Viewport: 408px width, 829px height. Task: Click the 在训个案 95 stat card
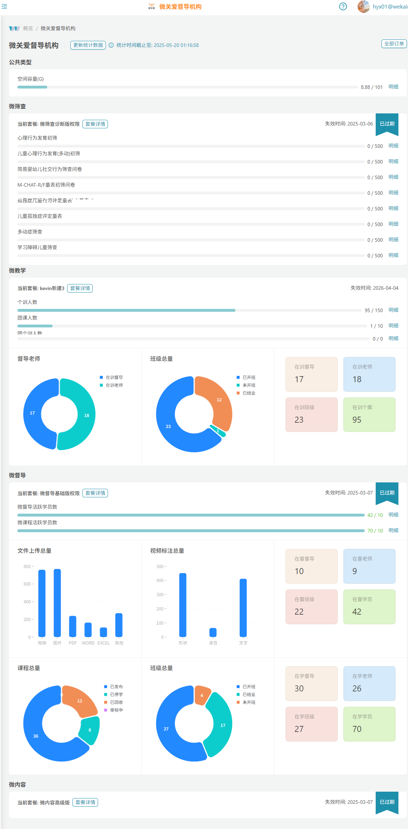pos(369,414)
